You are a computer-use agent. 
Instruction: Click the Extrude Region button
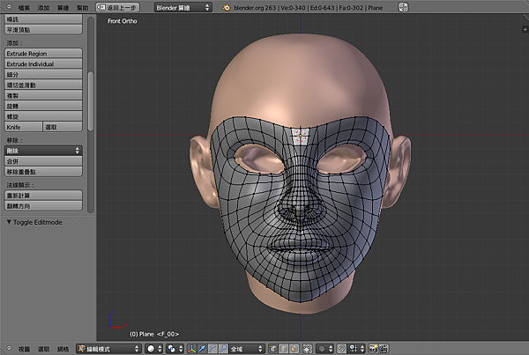click(x=42, y=54)
